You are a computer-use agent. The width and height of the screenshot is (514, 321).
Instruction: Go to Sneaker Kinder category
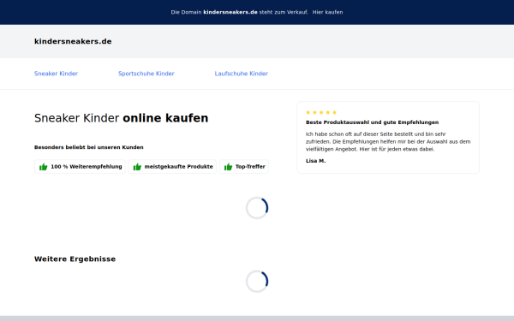click(56, 74)
